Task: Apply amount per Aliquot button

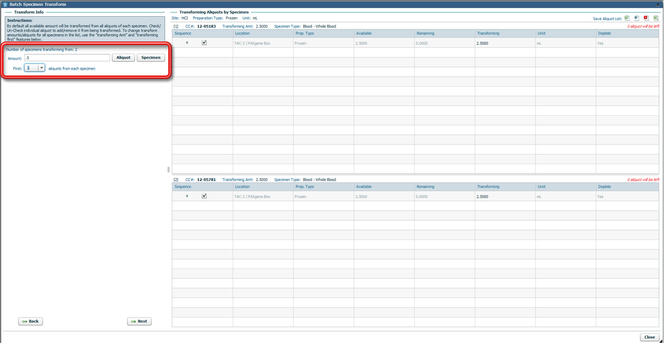Action: [123, 58]
